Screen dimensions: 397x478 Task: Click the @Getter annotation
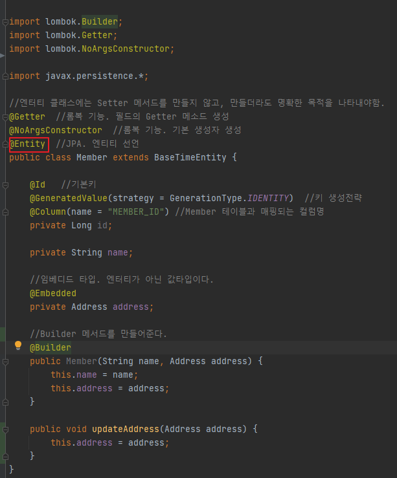[27, 116]
